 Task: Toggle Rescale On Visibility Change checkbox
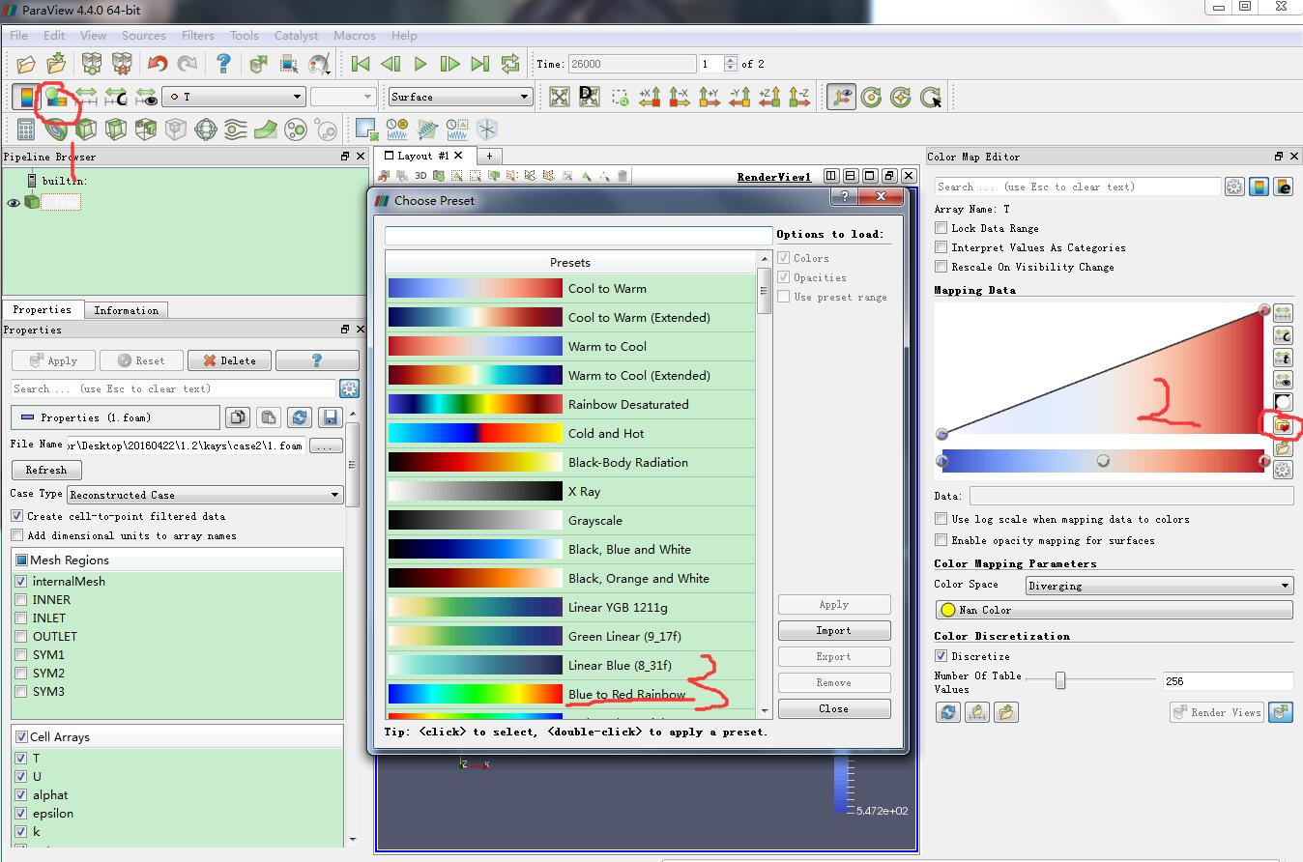coord(941,267)
